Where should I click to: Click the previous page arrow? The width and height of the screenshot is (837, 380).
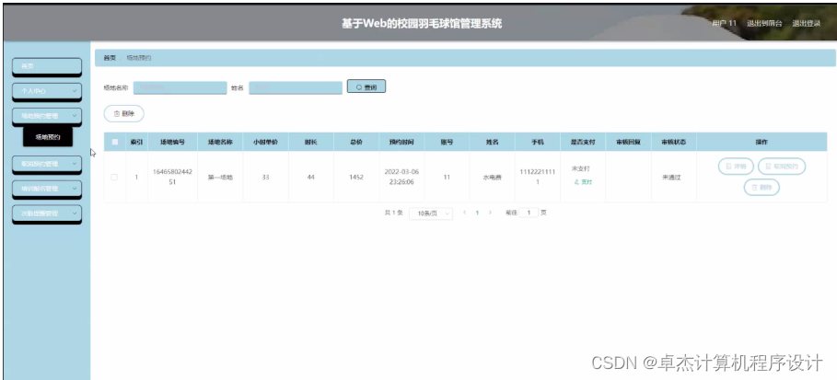pyautogui.click(x=464, y=213)
